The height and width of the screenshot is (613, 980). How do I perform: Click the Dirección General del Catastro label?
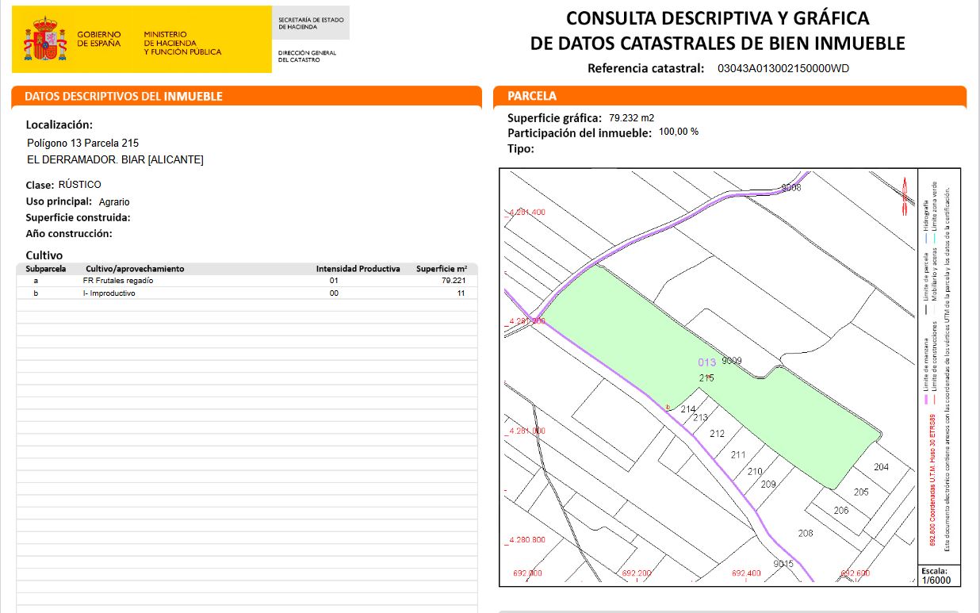point(306,56)
